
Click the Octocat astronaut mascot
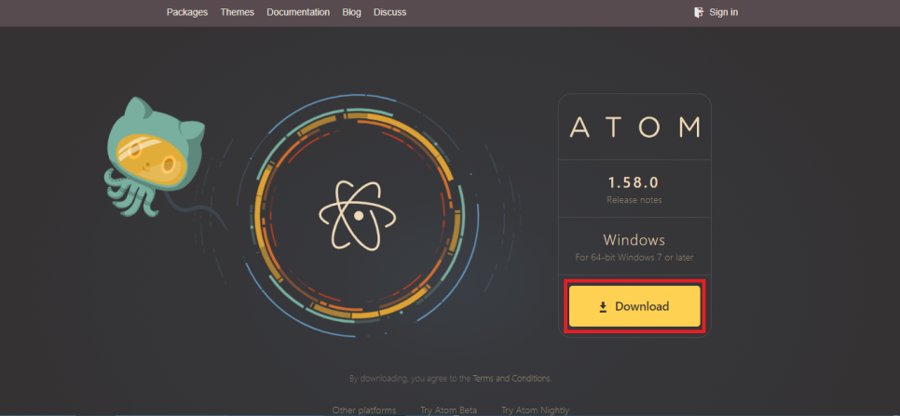point(154,155)
